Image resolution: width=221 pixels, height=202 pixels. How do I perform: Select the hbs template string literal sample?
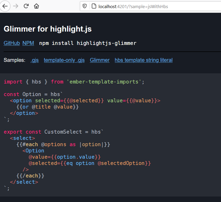[x=144, y=60]
